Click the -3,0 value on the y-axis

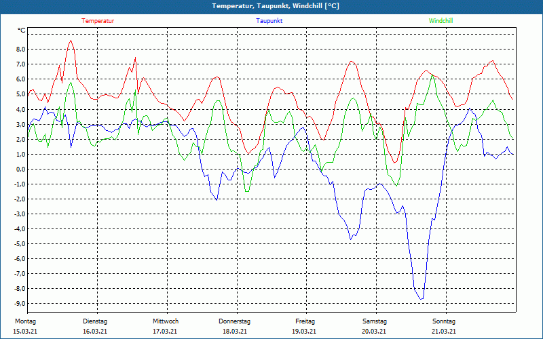click(20, 214)
